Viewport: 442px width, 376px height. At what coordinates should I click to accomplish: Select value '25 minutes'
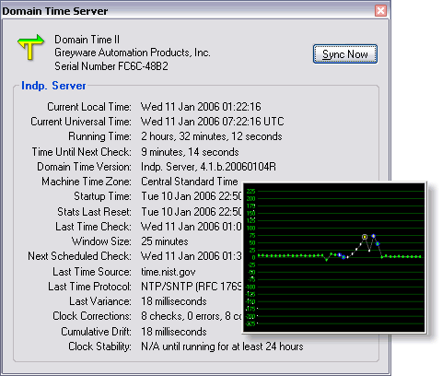(x=165, y=241)
